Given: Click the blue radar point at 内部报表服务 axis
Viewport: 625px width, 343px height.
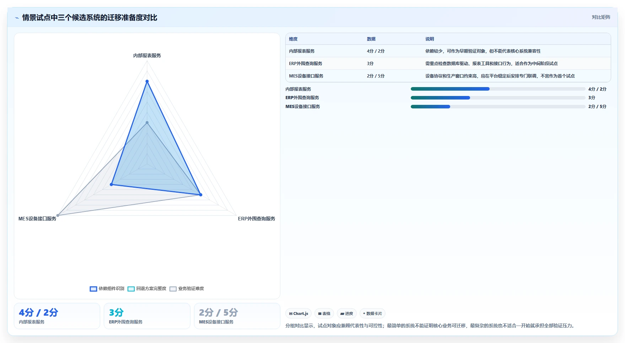Looking at the screenshot, I should pos(147,81).
